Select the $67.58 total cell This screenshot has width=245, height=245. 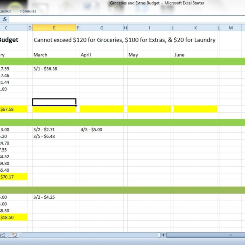[x=14, y=109]
